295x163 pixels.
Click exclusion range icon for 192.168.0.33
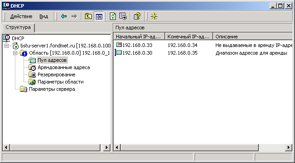coord(119,45)
